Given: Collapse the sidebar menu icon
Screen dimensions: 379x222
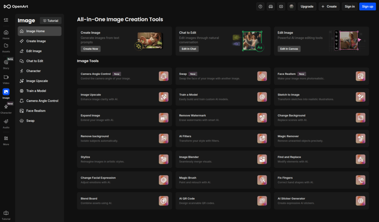Looking at the screenshot, I should (6, 20).
